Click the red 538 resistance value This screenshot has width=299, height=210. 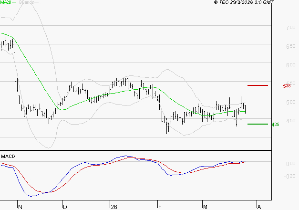(x=287, y=86)
